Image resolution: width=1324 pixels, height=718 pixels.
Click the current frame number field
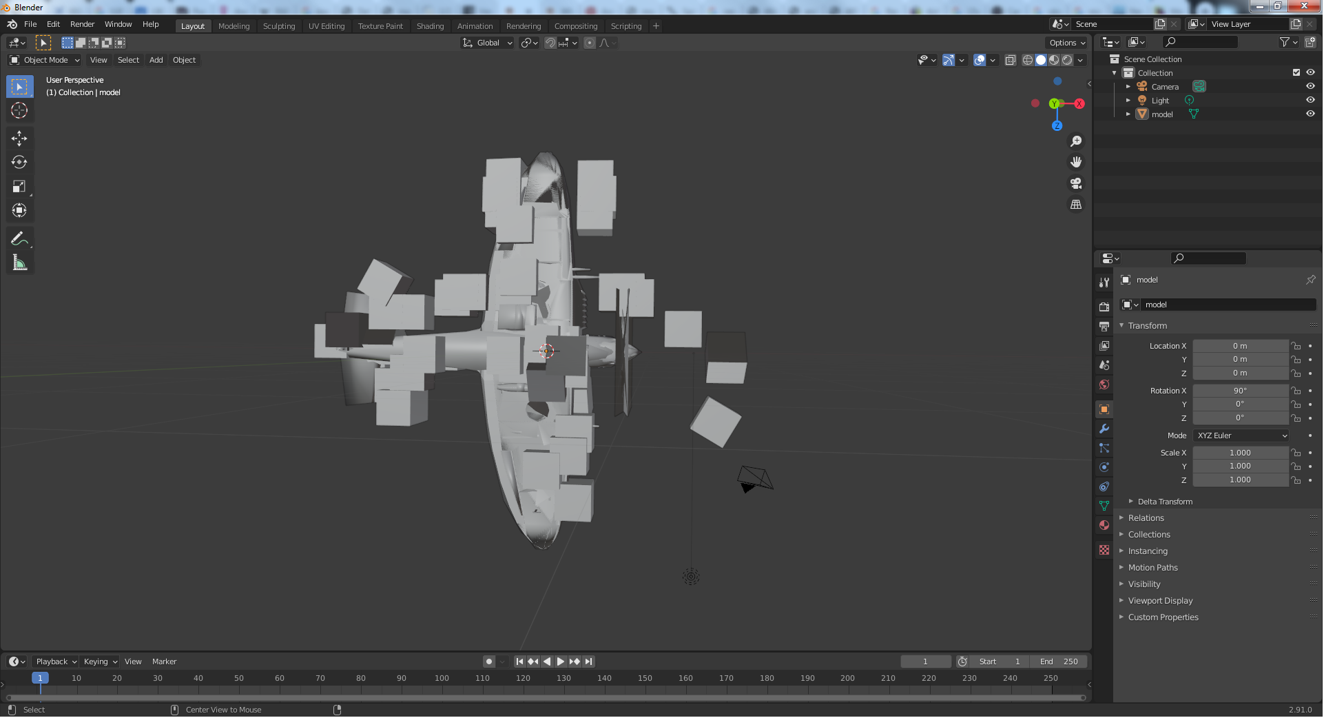(927, 662)
